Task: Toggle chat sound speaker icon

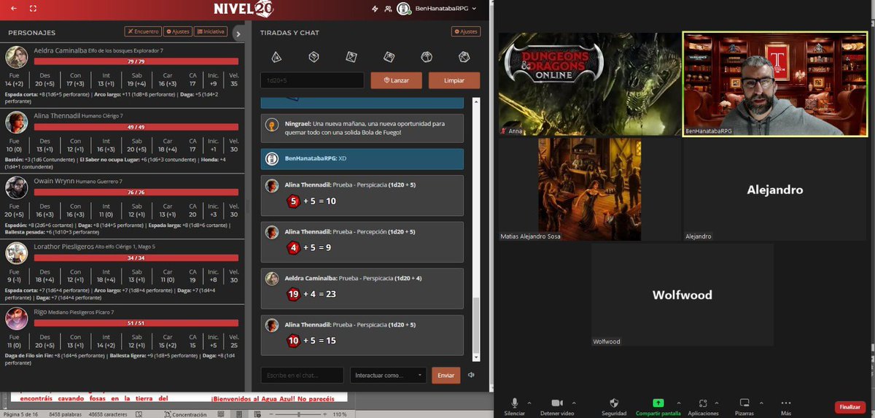Action: (x=472, y=375)
